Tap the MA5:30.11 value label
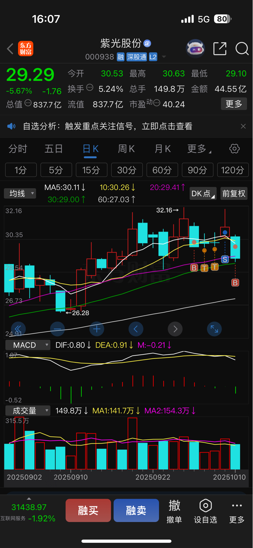Screen dimensions: 253x548 click(x=65, y=188)
